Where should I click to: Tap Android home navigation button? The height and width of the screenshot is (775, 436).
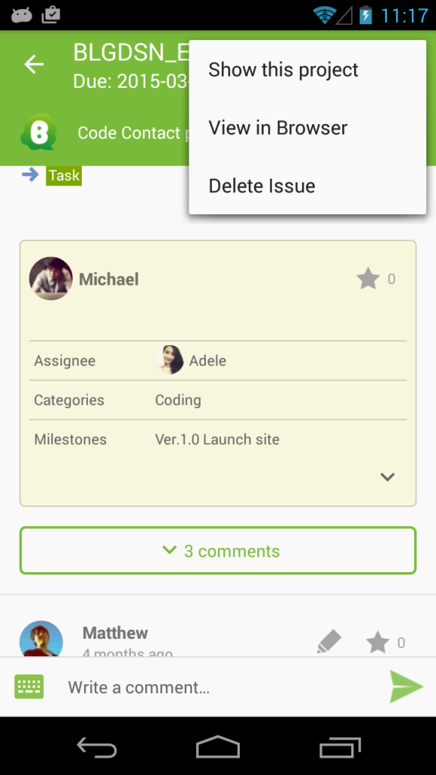coord(218,746)
